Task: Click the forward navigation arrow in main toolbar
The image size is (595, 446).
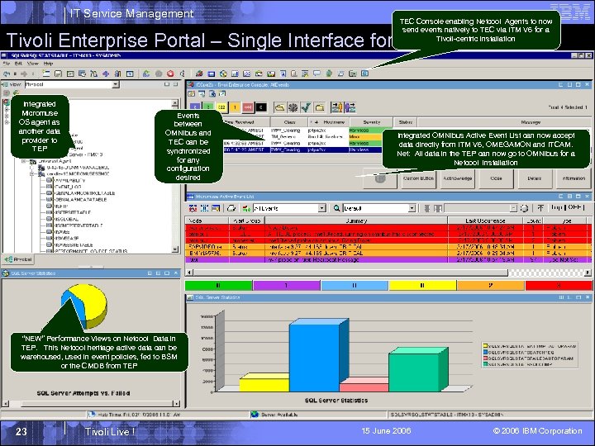Action: point(24,74)
